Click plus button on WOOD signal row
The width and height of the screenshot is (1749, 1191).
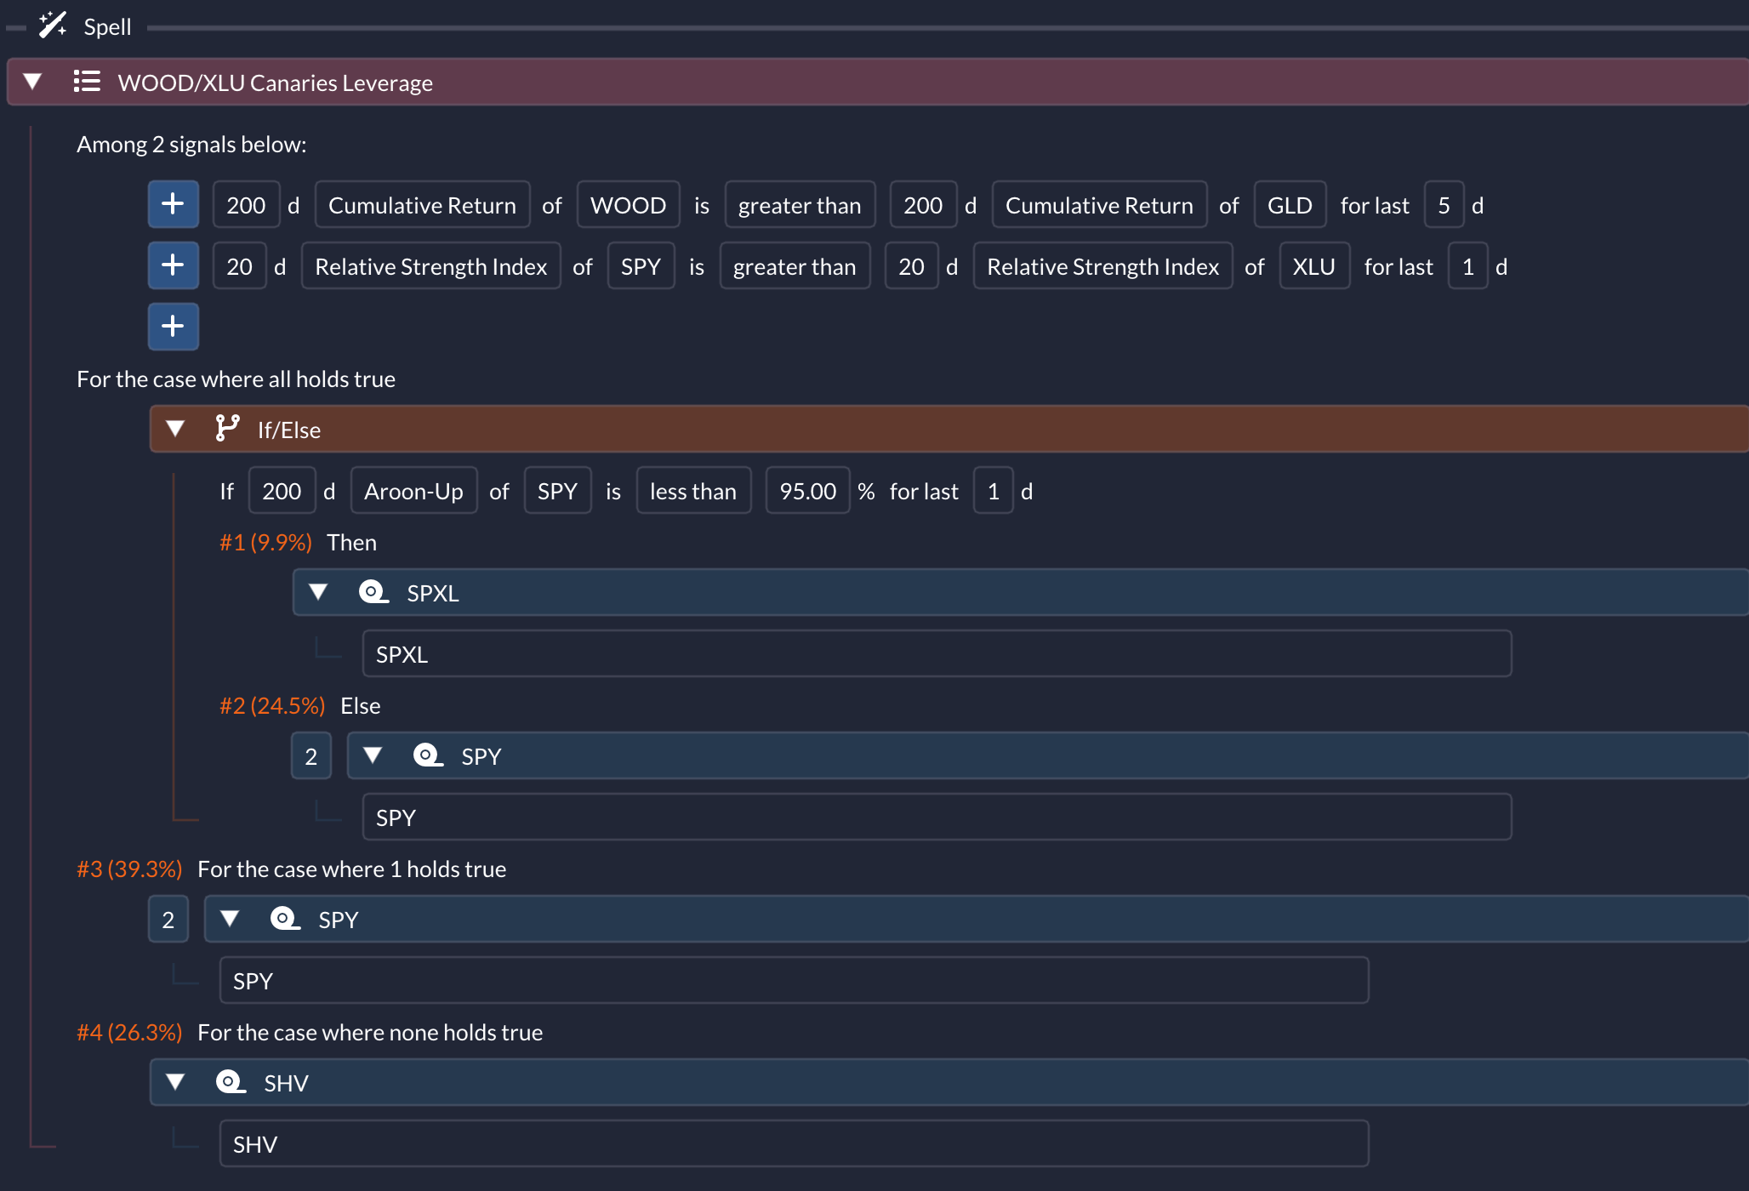(x=173, y=204)
